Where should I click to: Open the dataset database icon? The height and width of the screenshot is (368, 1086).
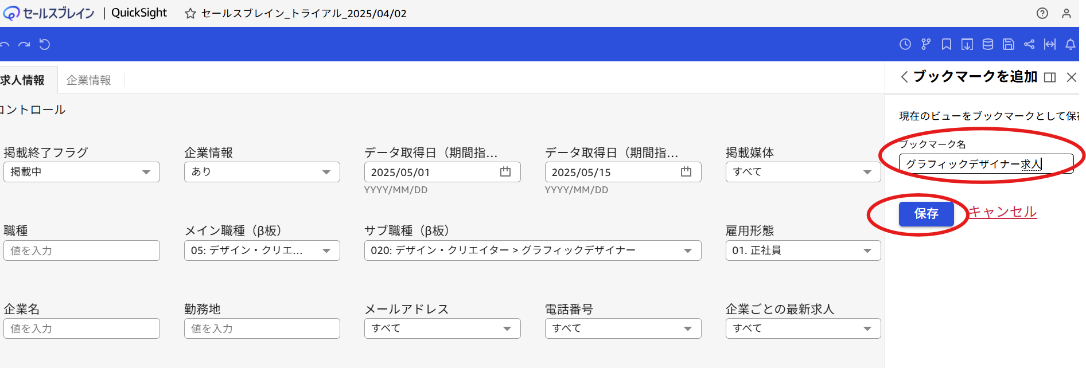coord(988,44)
